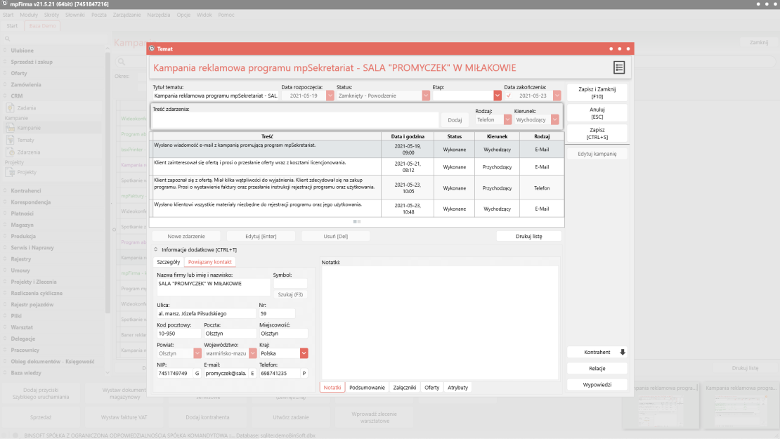Select the Baza Demo tab in the main window
Image resolution: width=780 pixels, height=439 pixels.
(42, 26)
